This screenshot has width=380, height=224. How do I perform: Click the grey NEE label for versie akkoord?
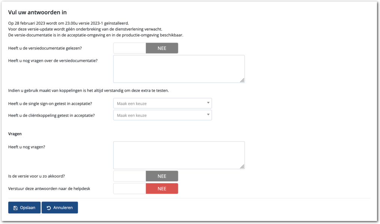162,176
